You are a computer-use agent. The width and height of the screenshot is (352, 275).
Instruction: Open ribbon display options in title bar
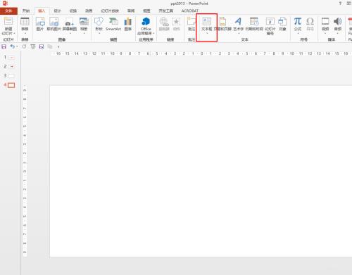(x=349, y=4)
